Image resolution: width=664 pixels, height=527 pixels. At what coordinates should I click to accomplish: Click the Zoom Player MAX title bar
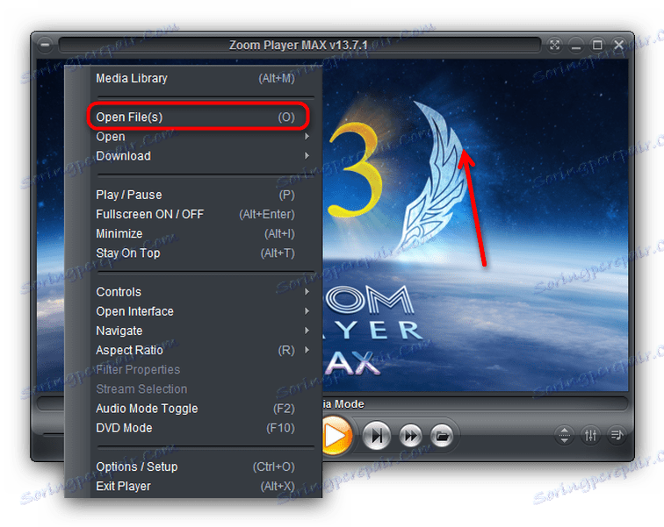point(300,45)
